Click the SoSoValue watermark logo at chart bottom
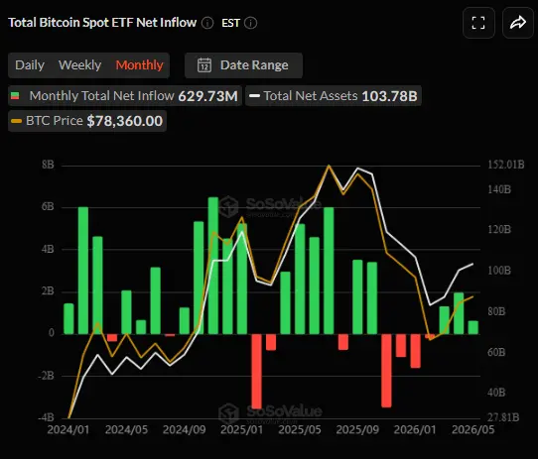This screenshot has width=538, height=459. [228, 413]
